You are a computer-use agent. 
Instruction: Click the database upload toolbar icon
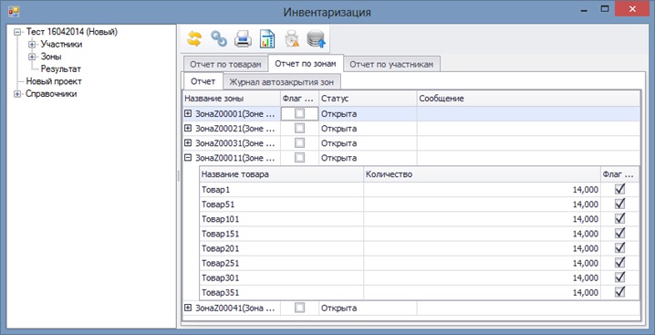tap(317, 39)
